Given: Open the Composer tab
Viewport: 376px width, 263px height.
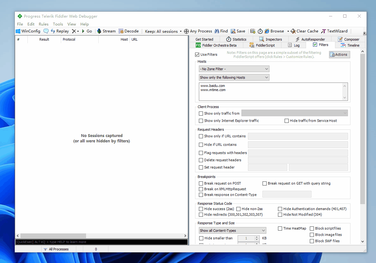Looking at the screenshot, I should (349, 39).
